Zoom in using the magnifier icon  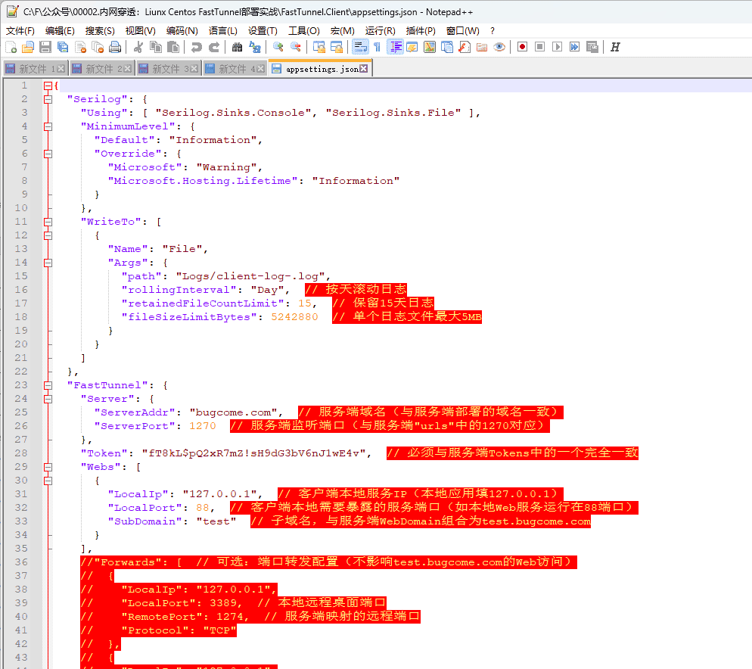278,47
